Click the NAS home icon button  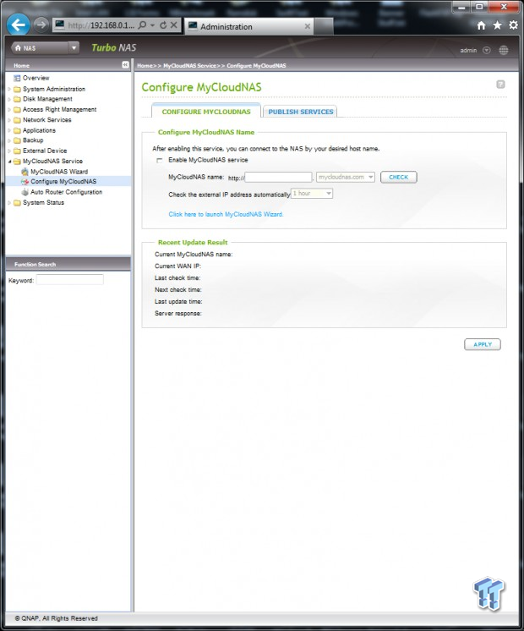pyautogui.click(x=18, y=48)
